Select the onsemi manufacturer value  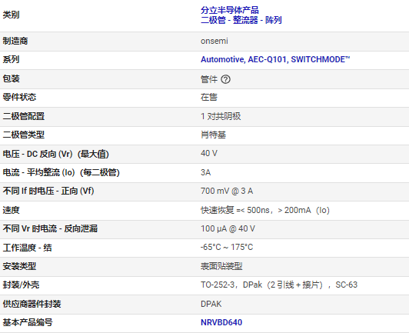pyautogui.click(x=214, y=42)
